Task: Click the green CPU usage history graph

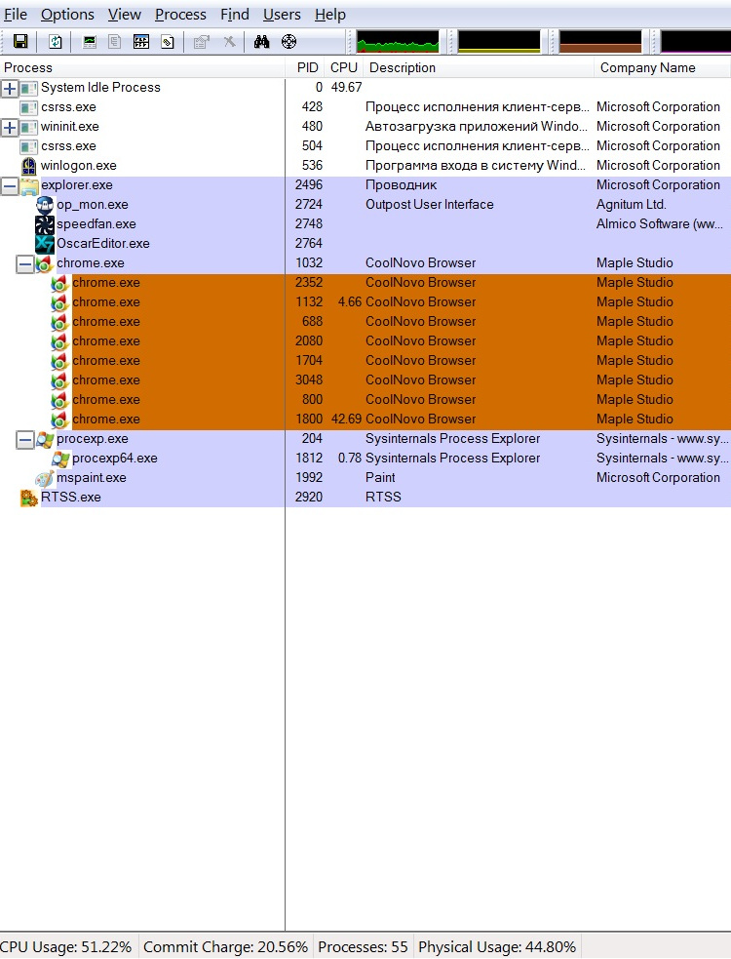Action: 398,41
